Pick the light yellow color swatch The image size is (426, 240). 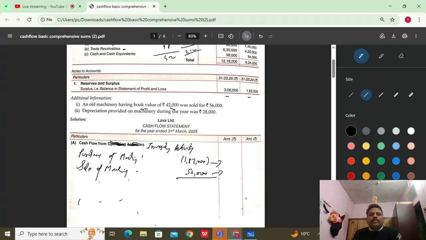[366, 146]
